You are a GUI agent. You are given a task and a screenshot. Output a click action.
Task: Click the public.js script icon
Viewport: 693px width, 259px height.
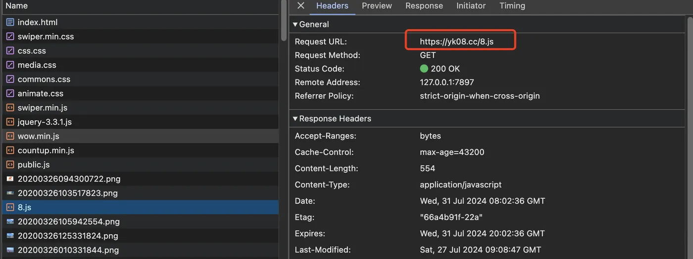10,165
